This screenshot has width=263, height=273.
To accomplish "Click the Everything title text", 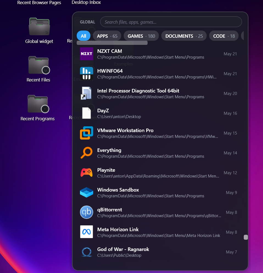I will coord(109,150).
